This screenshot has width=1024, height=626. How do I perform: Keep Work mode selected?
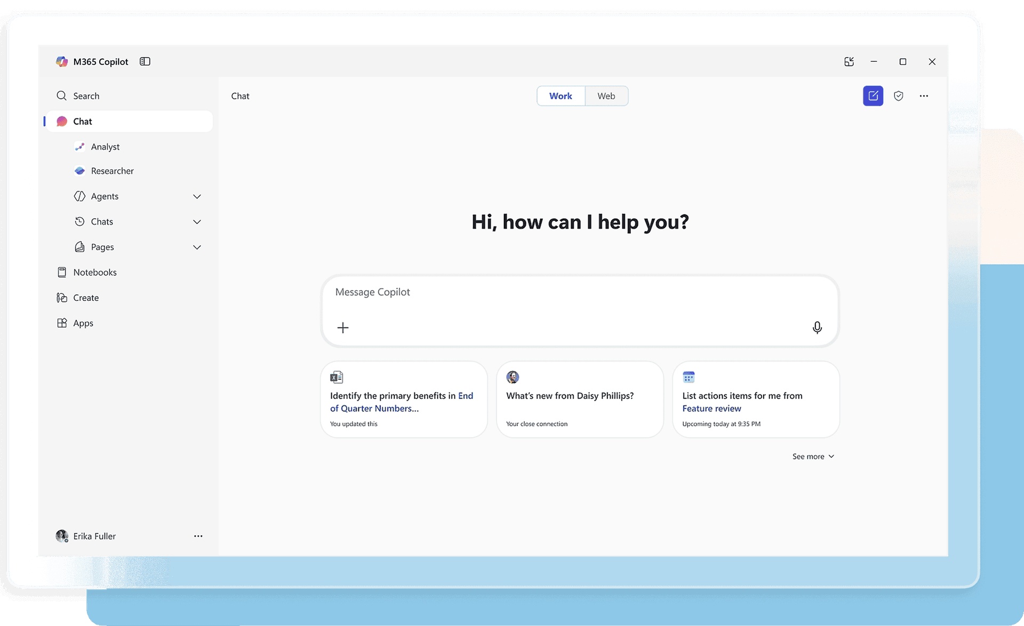(x=561, y=95)
